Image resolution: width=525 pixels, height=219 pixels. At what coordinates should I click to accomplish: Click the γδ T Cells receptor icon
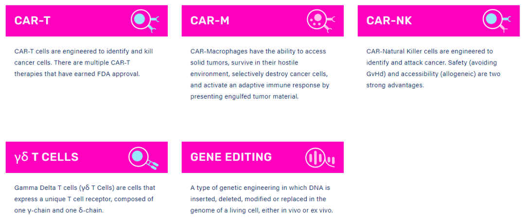pyautogui.click(x=143, y=157)
